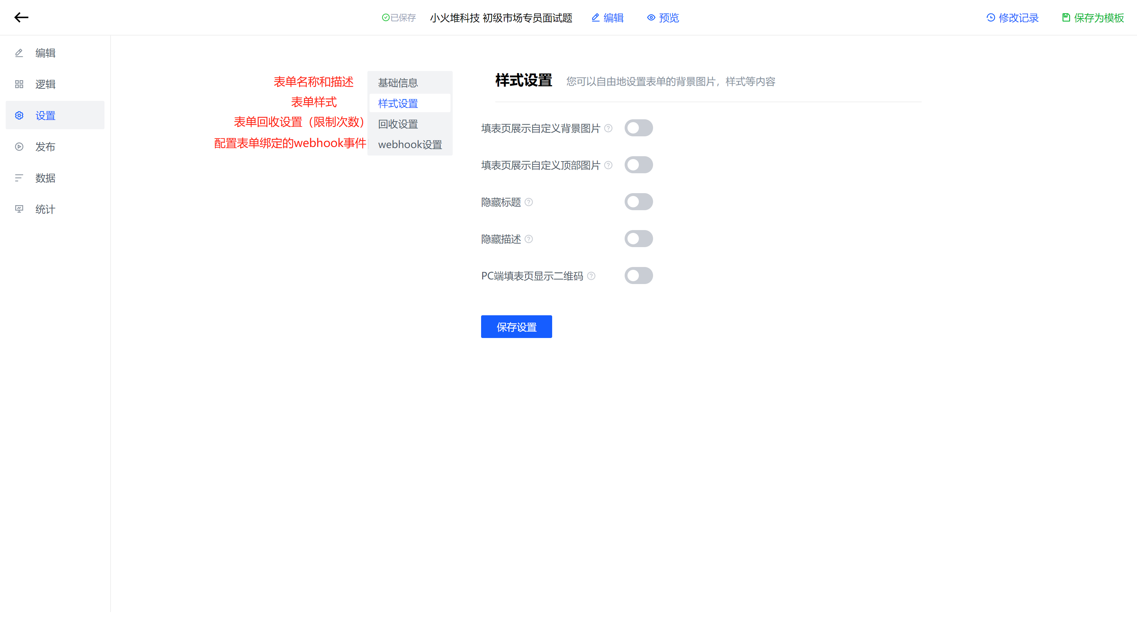Open the 回收设置 tab
The height and width of the screenshot is (627, 1137).
point(398,124)
